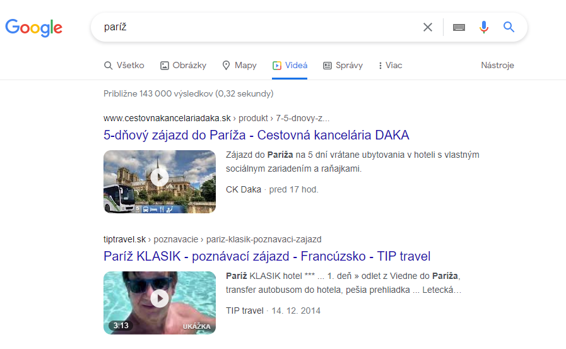Open Paríž KLASIK poznávací zájazd result link
The width and height of the screenshot is (566, 349).
(x=267, y=256)
